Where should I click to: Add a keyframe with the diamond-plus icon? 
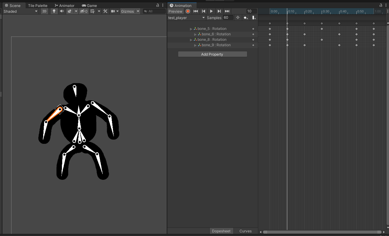(x=246, y=18)
